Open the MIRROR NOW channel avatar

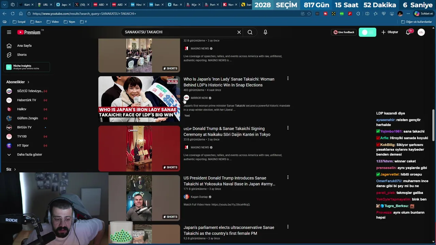186,98
